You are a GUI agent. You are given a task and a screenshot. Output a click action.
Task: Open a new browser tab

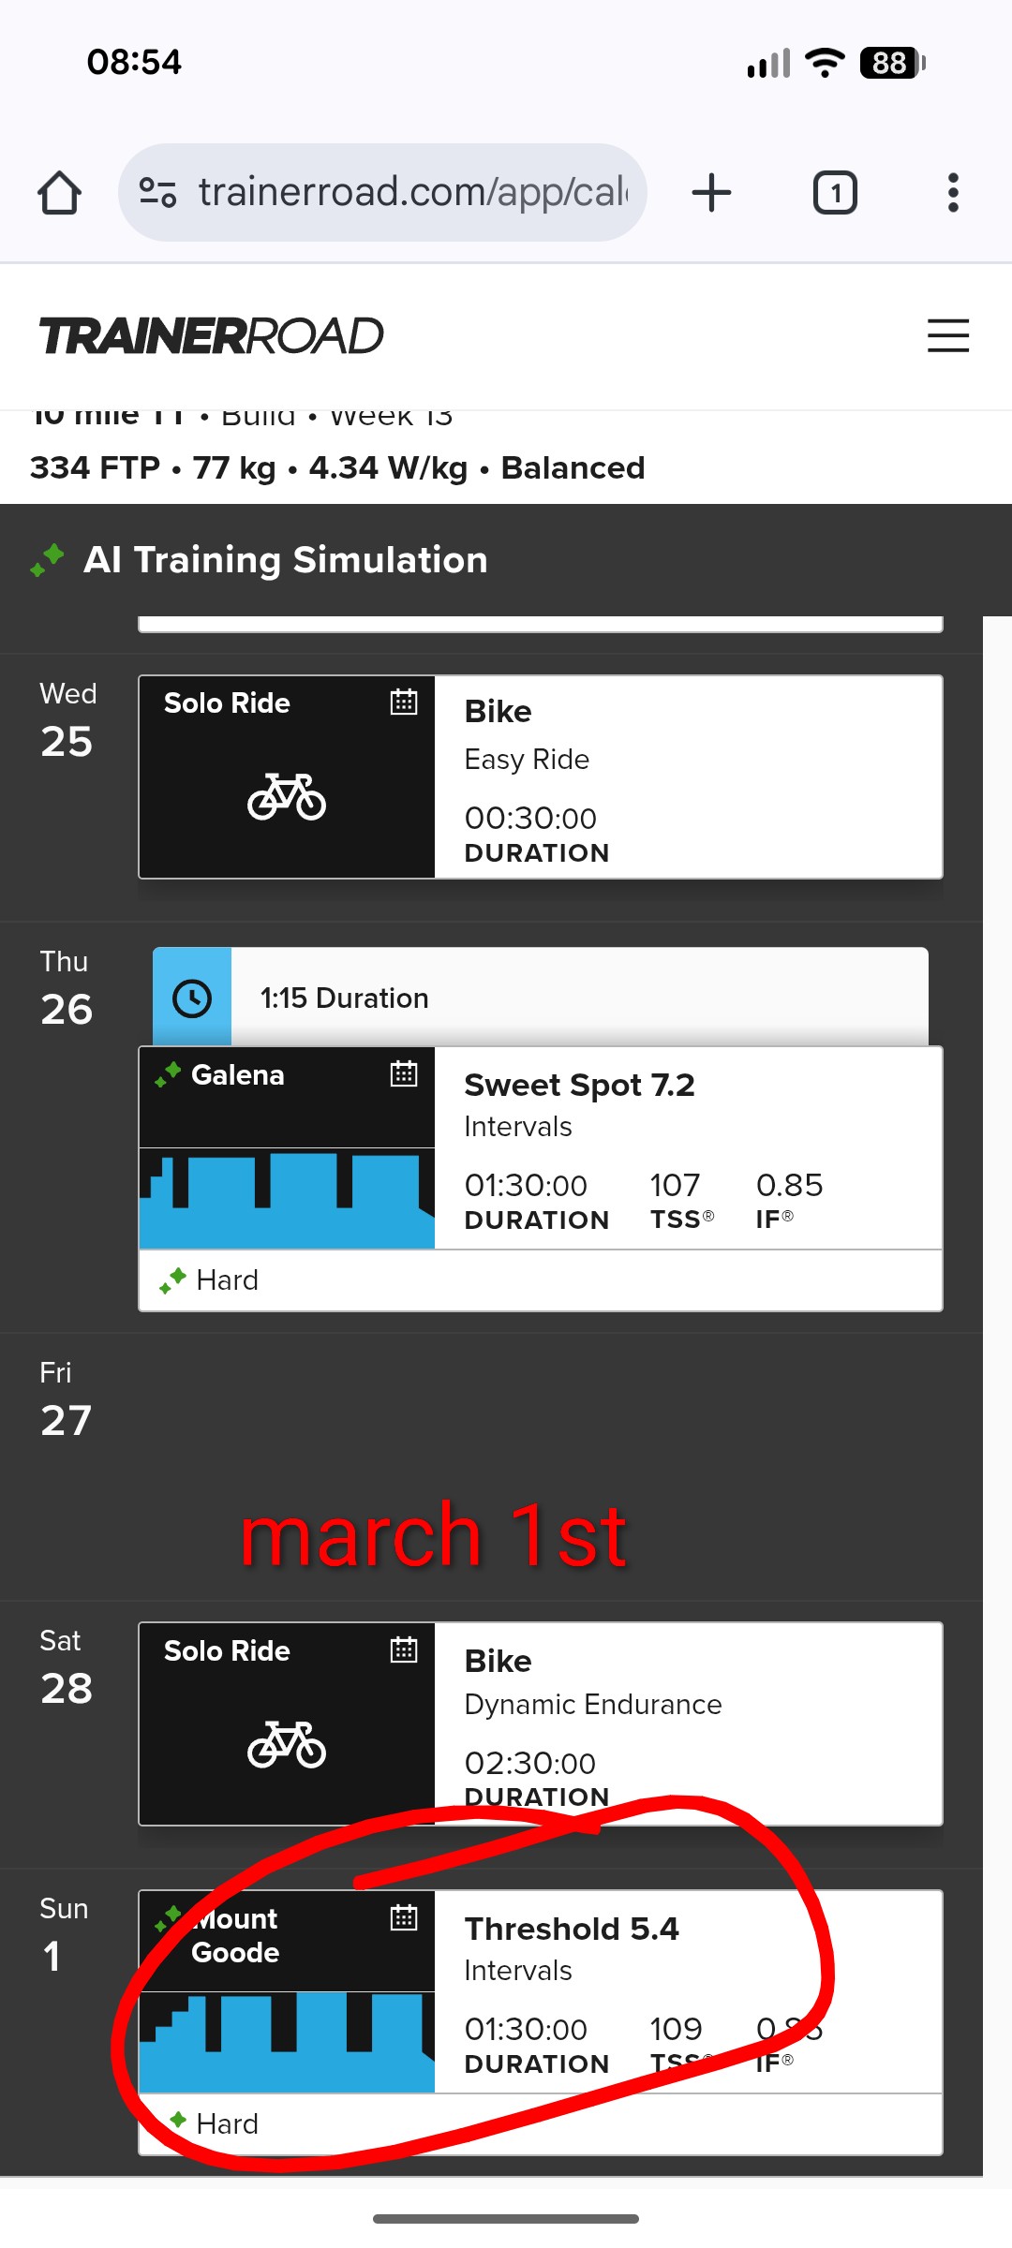tap(711, 193)
